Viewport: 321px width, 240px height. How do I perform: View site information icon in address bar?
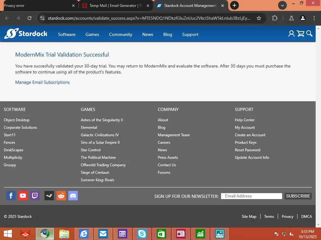point(42,18)
